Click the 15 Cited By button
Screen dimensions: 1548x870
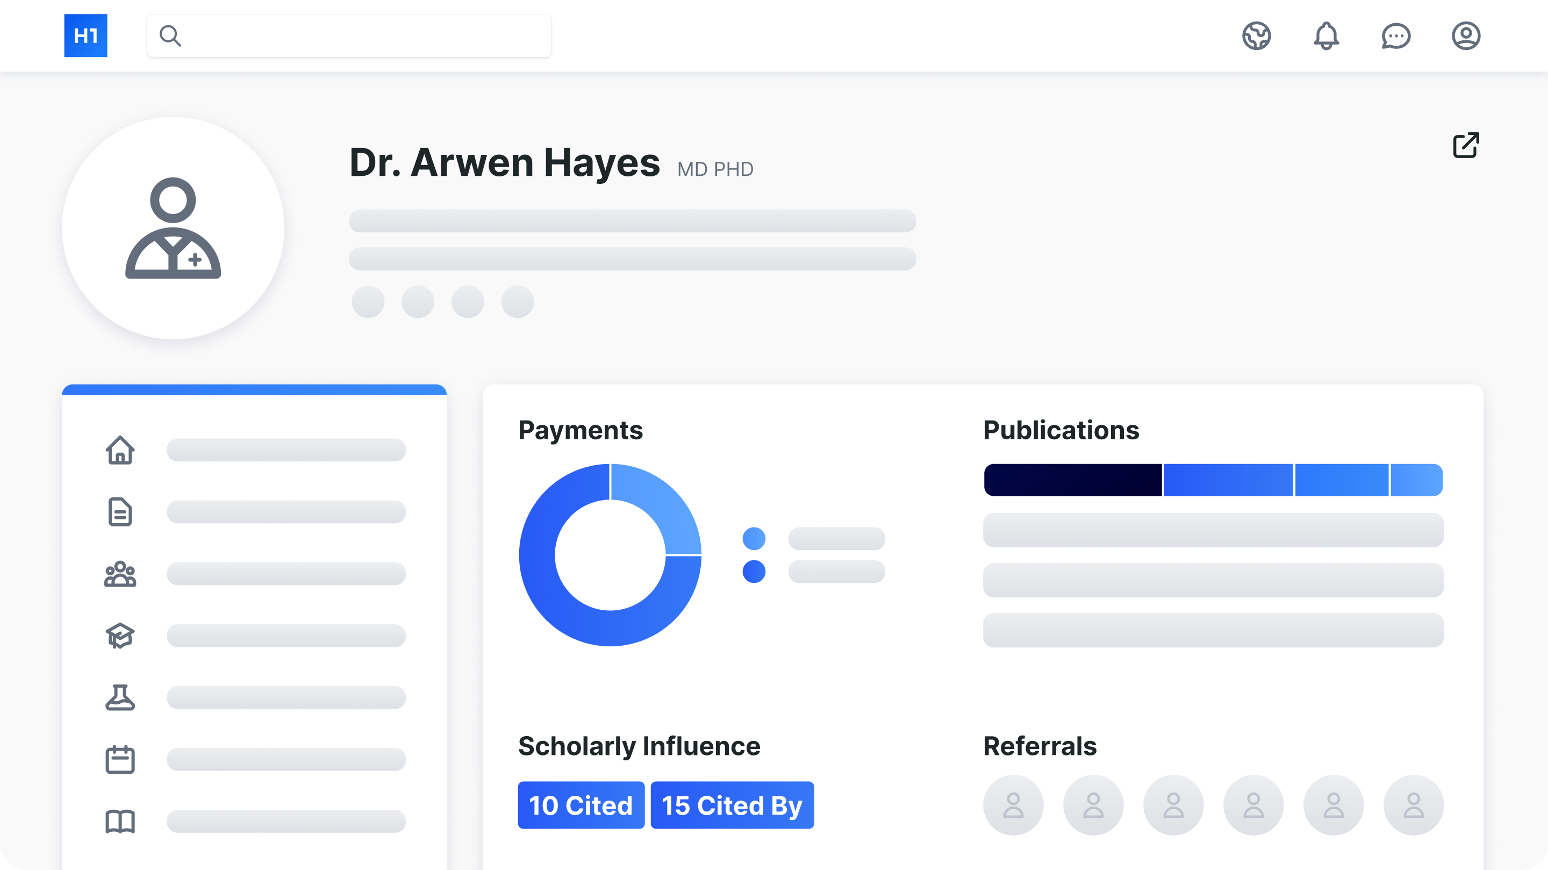tap(733, 805)
